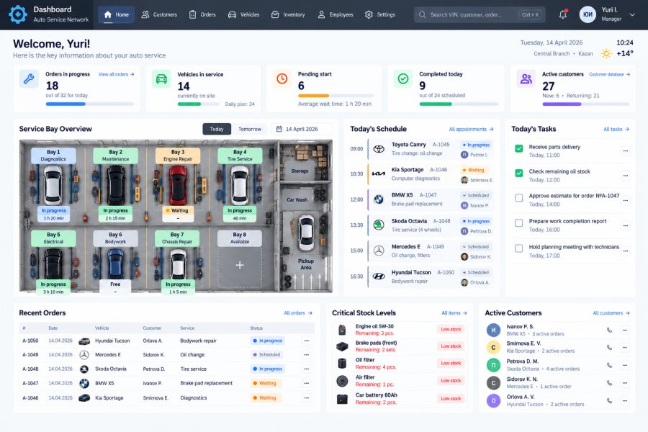Open Settings in top navigation
This screenshot has width=648, height=432.
click(380, 14)
